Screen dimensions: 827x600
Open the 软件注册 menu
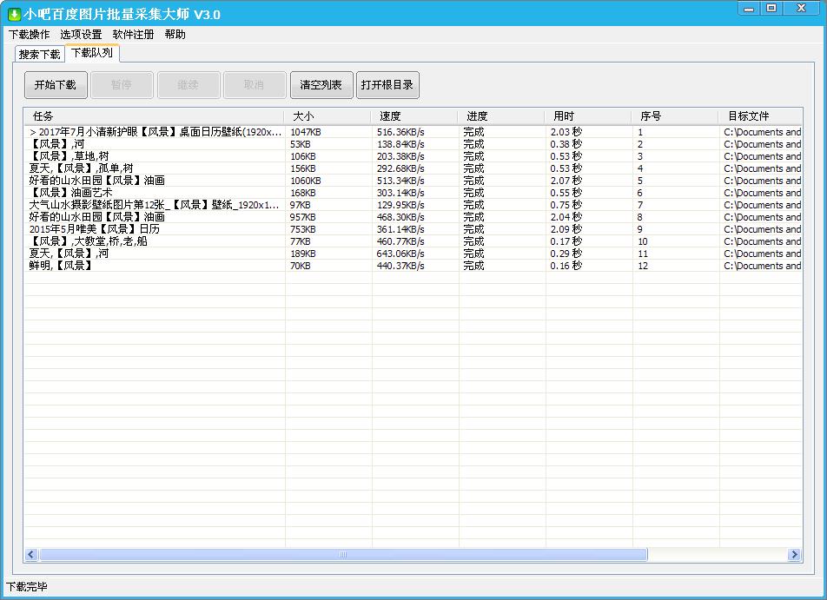click(x=133, y=34)
